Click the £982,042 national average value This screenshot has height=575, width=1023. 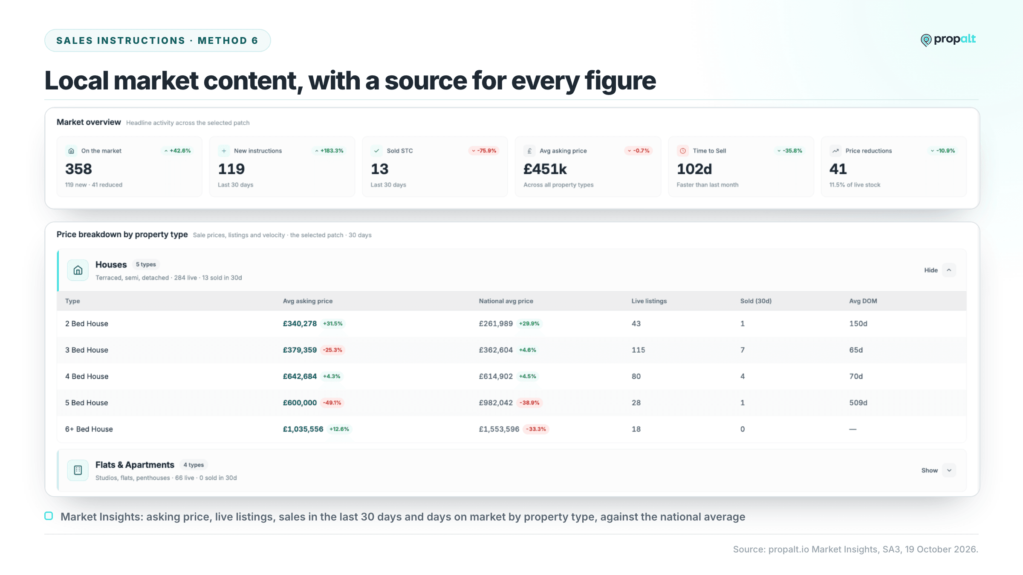pos(496,403)
